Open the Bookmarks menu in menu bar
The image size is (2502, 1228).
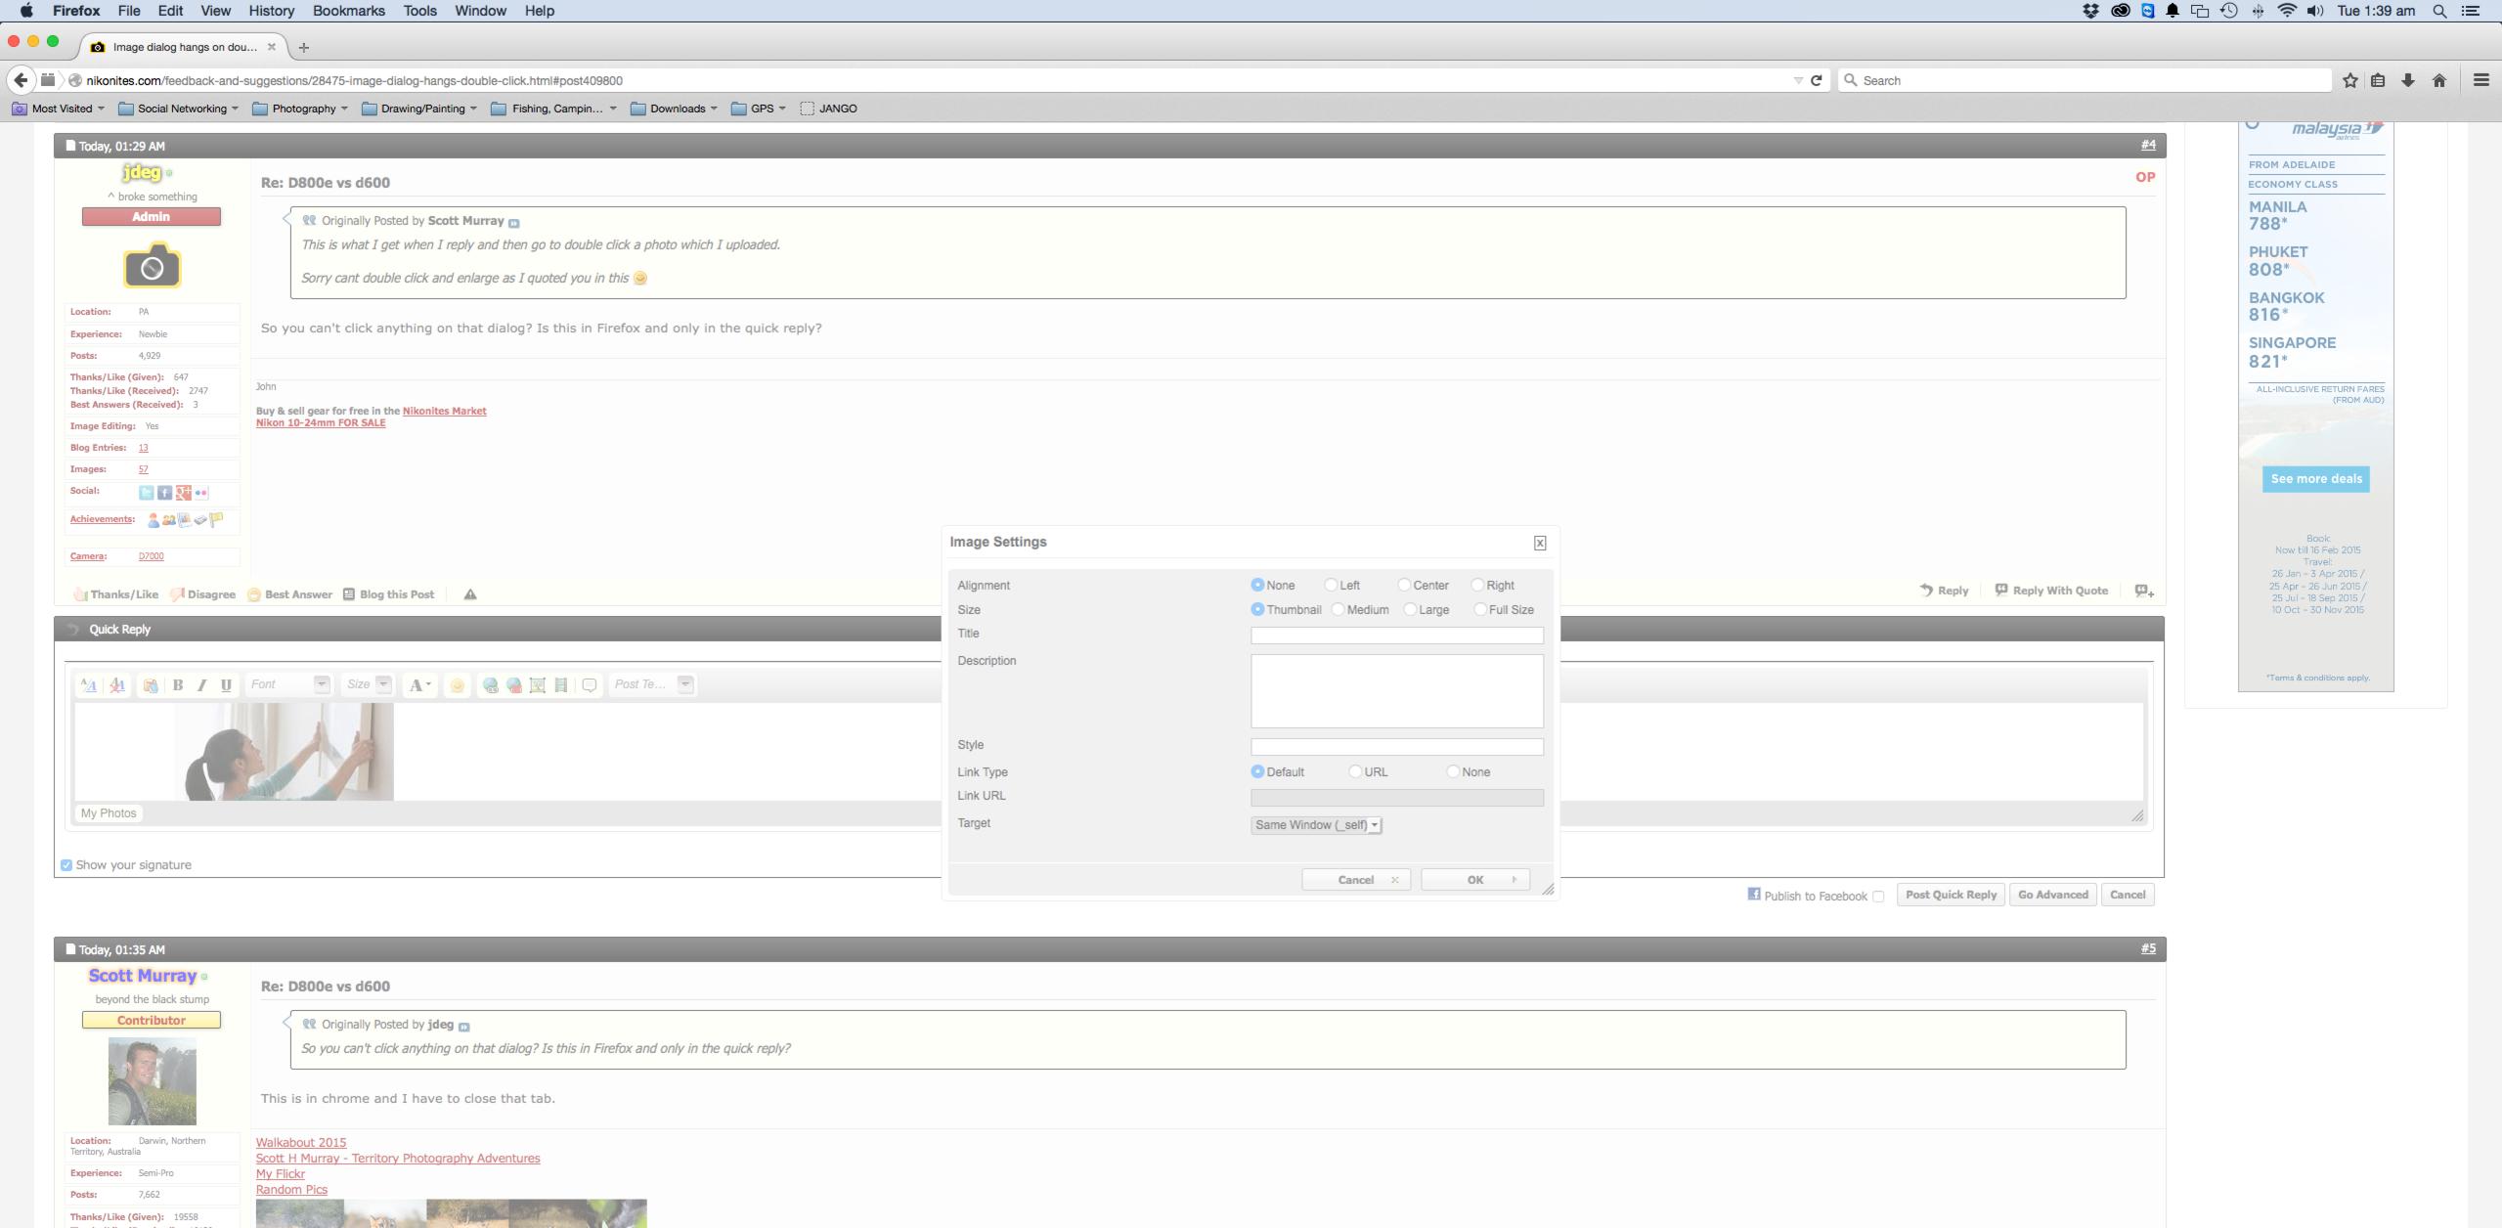[348, 11]
